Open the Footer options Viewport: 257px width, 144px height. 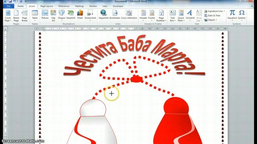click(152, 16)
